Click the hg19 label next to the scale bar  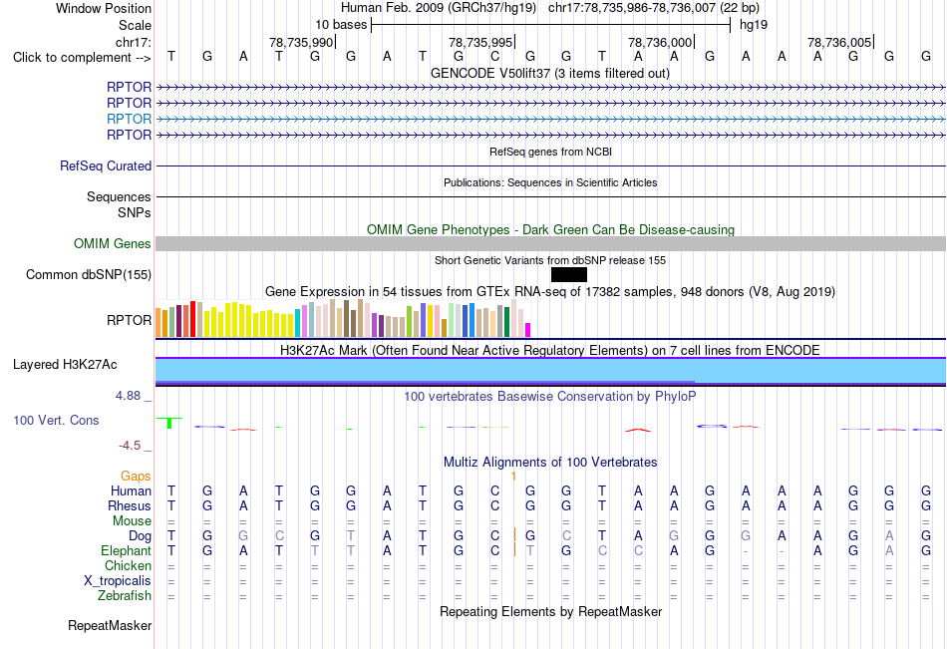tap(754, 25)
